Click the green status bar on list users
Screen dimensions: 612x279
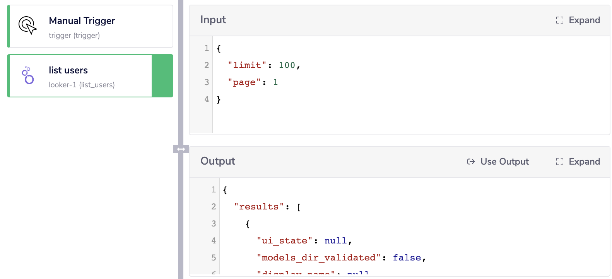pyautogui.click(x=162, y=76)
